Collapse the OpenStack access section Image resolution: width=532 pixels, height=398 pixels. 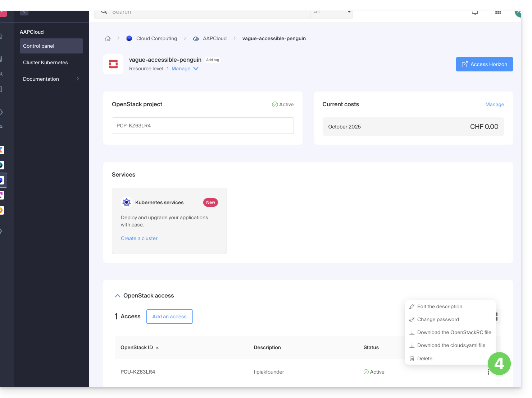click(x=118, y=296)
